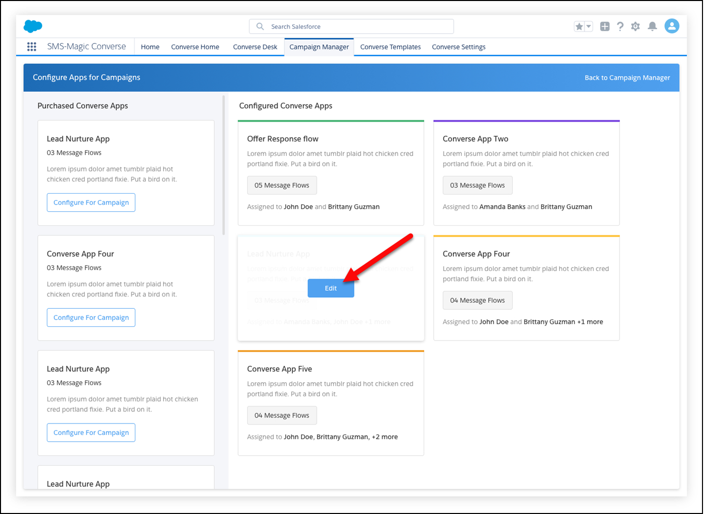Click the search magnifier icon
704x514 pixels.
click(x=260, y=27)
